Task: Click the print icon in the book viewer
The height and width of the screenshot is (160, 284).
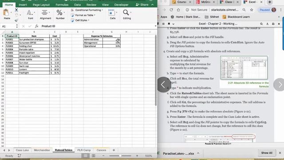Action: coord(273,24)
